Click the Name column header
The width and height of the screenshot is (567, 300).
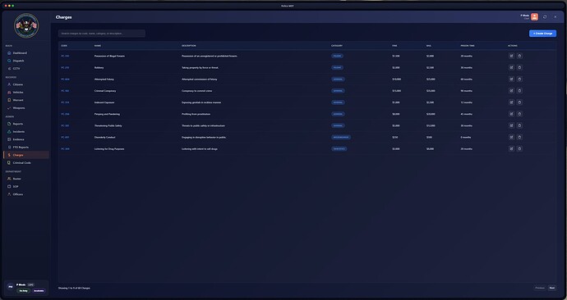coord(98,46)
